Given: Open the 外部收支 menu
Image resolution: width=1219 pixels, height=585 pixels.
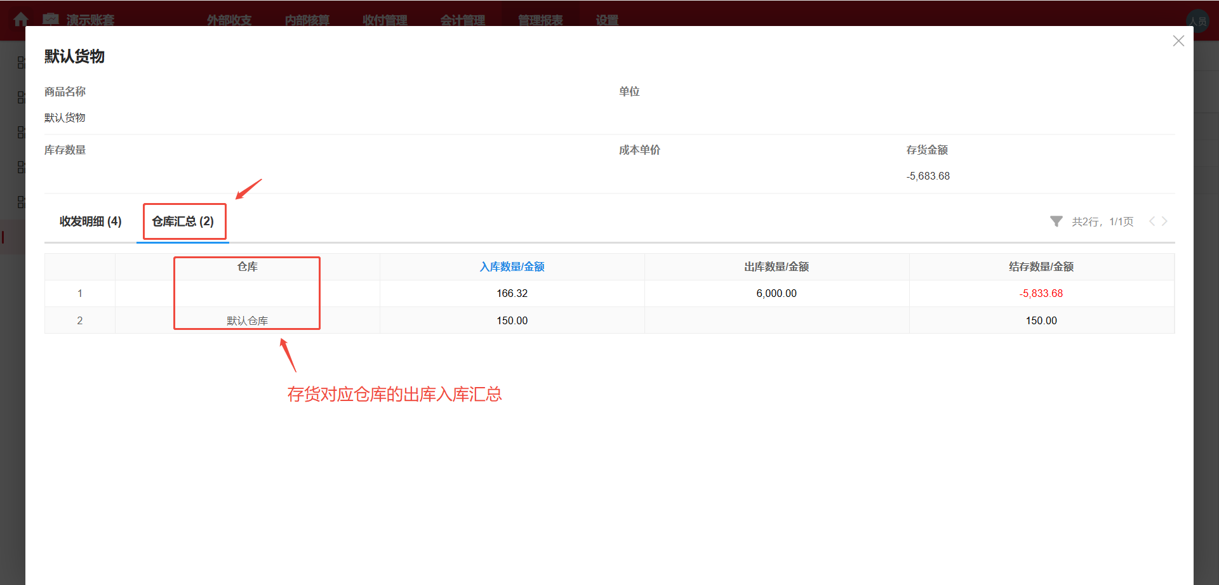Looking at the screenshot, I should pos(229,20).
